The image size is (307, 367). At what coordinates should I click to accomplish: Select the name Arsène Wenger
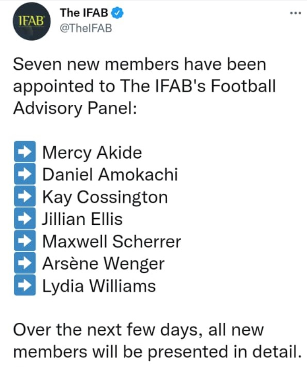point(103,264)
